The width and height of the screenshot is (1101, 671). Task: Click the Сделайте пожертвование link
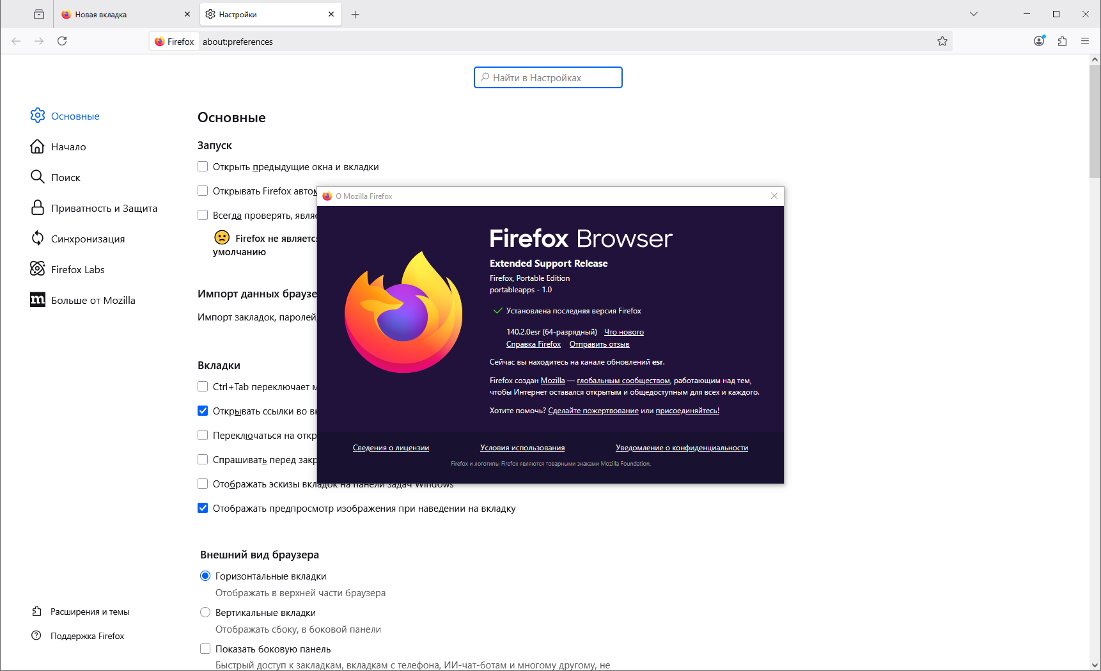coord(593,411)
